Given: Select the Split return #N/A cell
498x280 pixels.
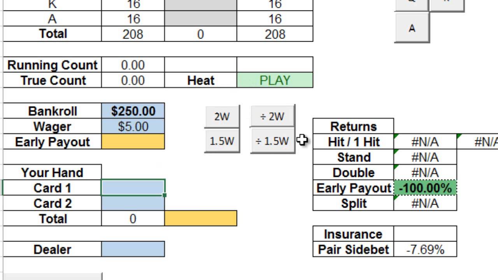Looking at the screenshot, I should tap(425, 203).
